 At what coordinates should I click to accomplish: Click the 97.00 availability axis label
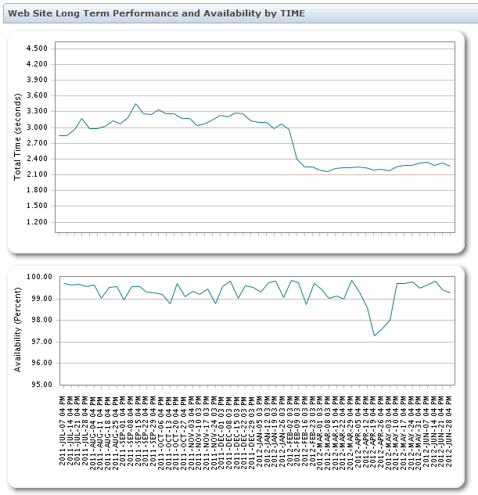(x=41, y=342)
